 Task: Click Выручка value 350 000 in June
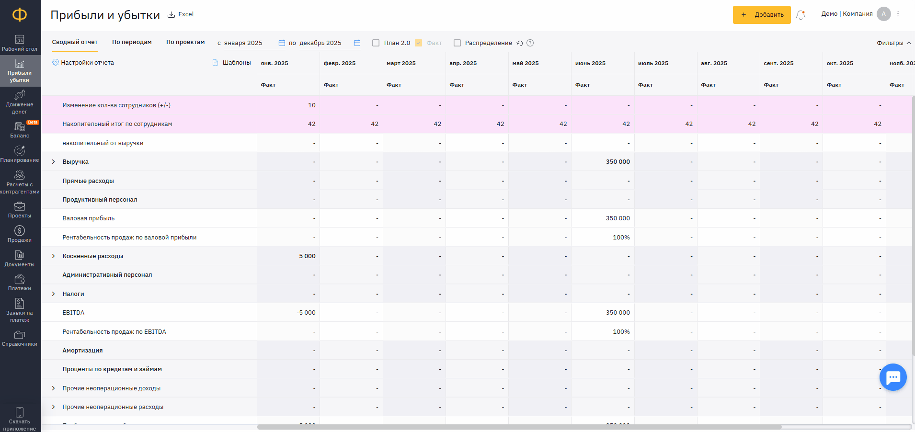coord(618,162)
